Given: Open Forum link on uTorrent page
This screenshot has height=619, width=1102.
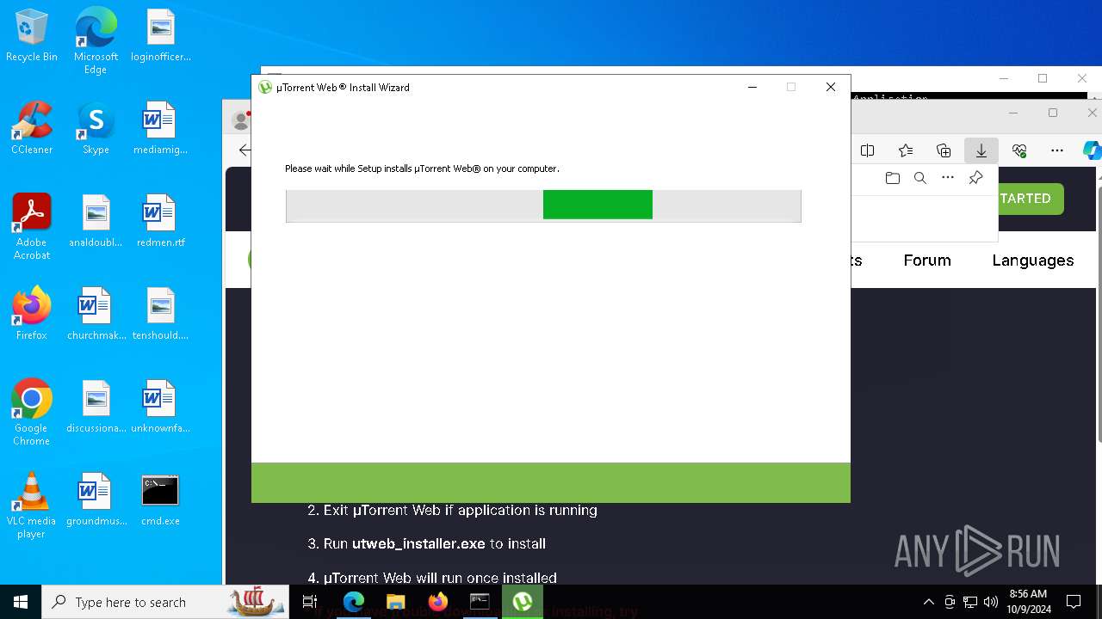Looking at the screenshot, I should pyautogui.click(x=927, y=260).
